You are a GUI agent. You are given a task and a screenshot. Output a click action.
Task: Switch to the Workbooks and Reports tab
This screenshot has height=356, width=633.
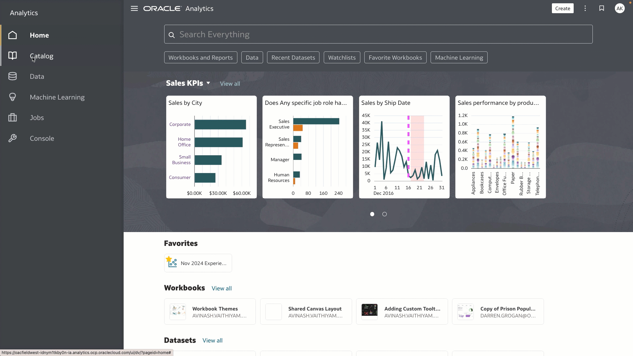point(200,57)
